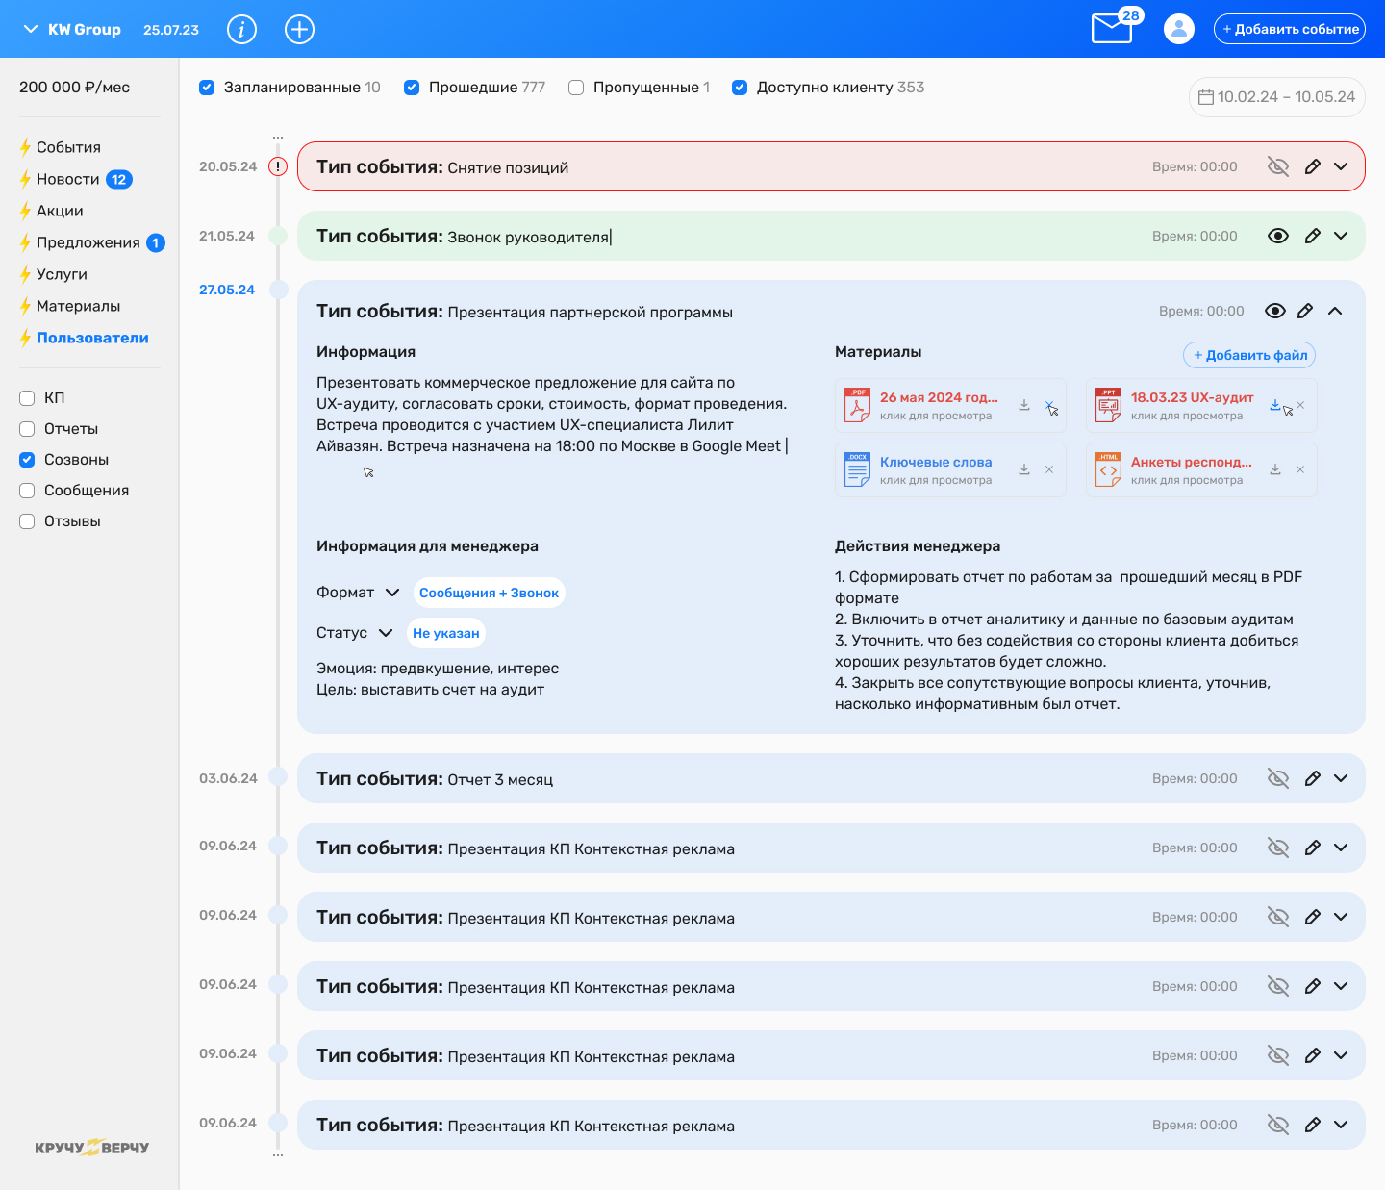Screen dimensions: 1385x1190
Task: Click the info icon in header
Action: (241, 30)
